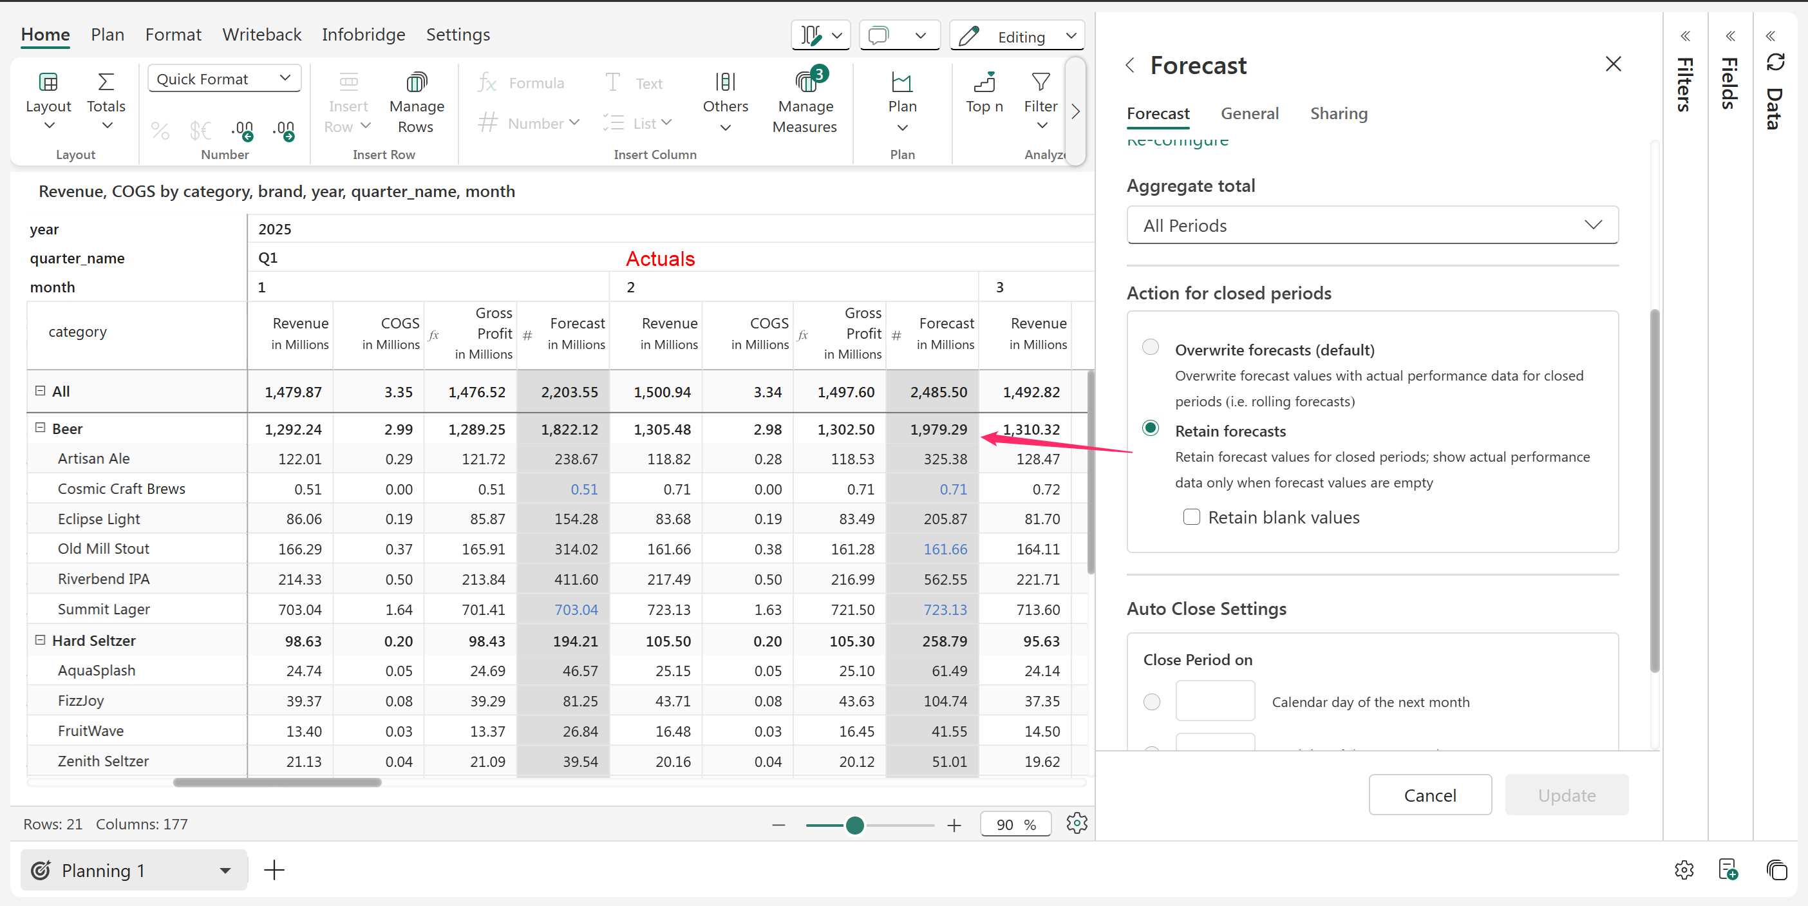1808x906 pixels.
Task: Open the Aggregate total All Periods dropdown
Action: tap(1371, 225)
